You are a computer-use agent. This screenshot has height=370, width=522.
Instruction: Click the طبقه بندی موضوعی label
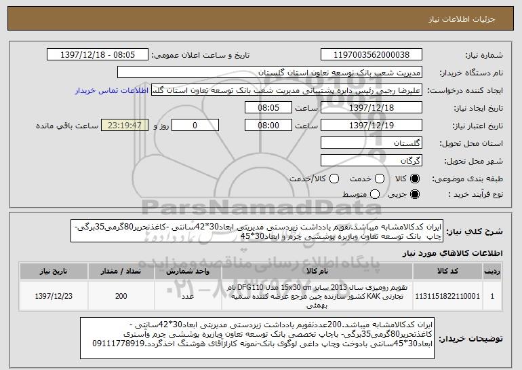click(467, 179)
